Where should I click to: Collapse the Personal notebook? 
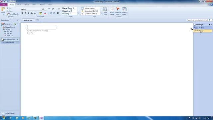tap(18, 24)
